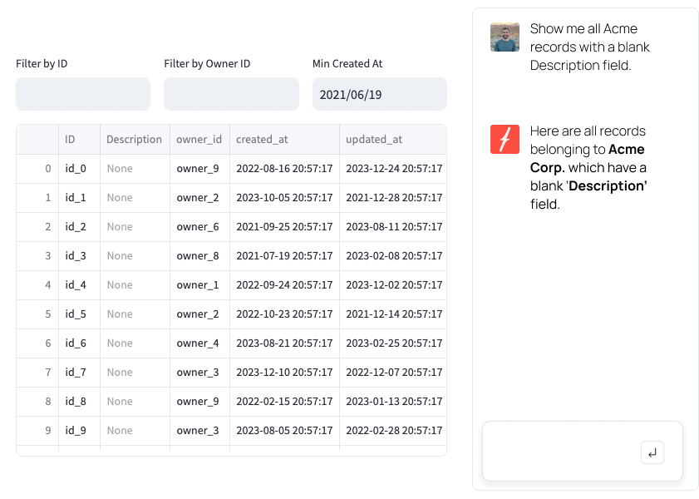Click the owner_id column header

[x=199, y=140]
